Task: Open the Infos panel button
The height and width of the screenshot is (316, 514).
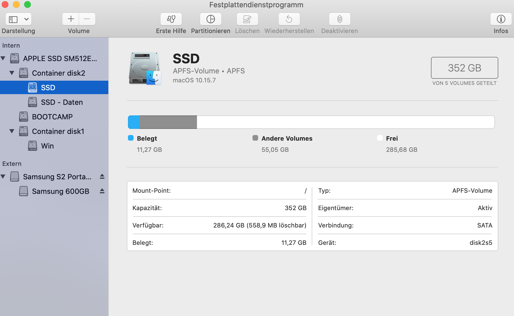Action: click(x=501, y=19)
